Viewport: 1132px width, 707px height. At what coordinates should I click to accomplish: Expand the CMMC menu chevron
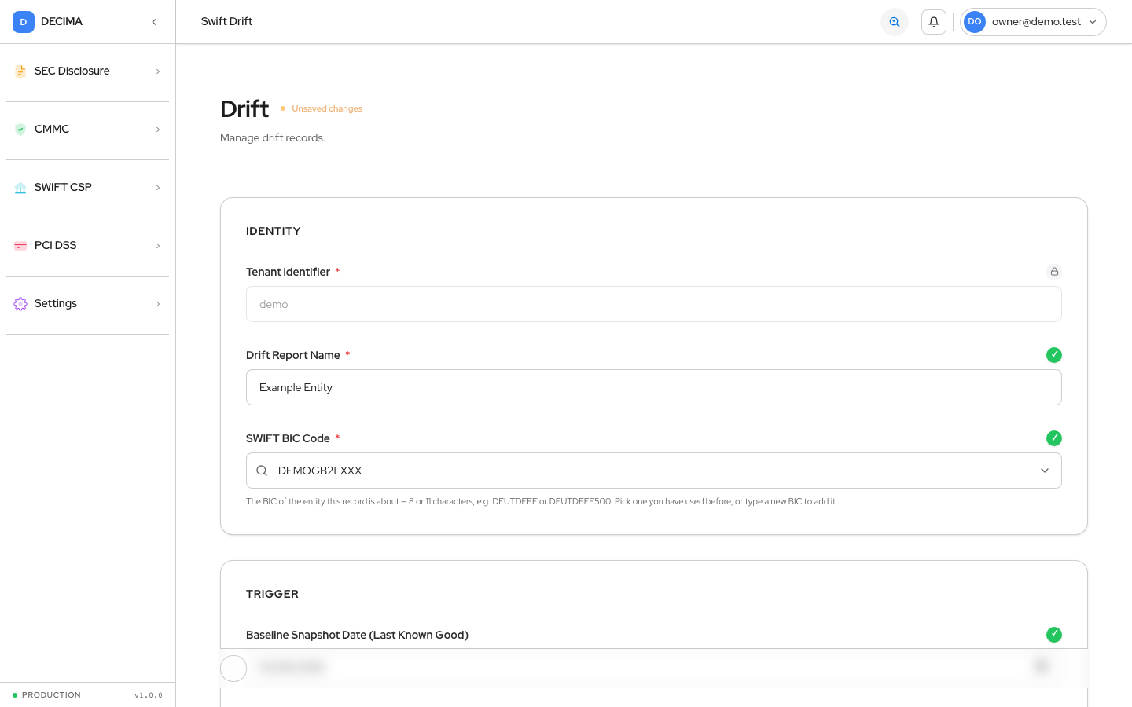pos(158,130)
